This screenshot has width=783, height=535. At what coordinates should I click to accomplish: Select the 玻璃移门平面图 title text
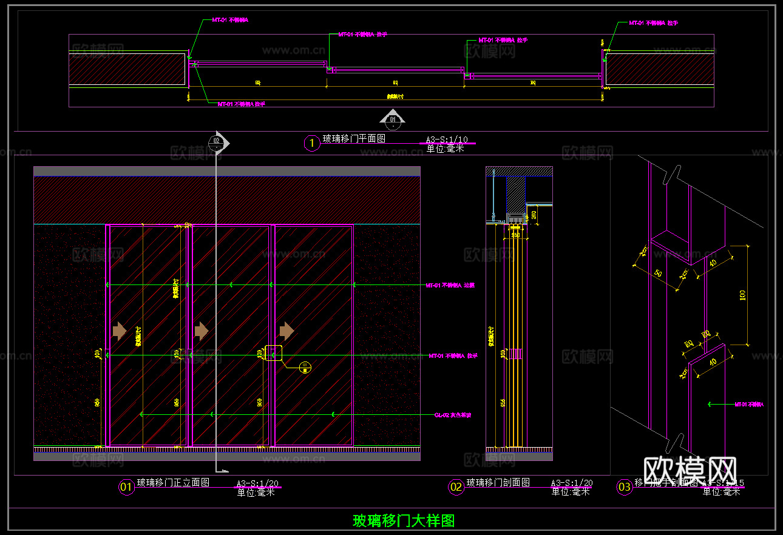click(354, 139)
